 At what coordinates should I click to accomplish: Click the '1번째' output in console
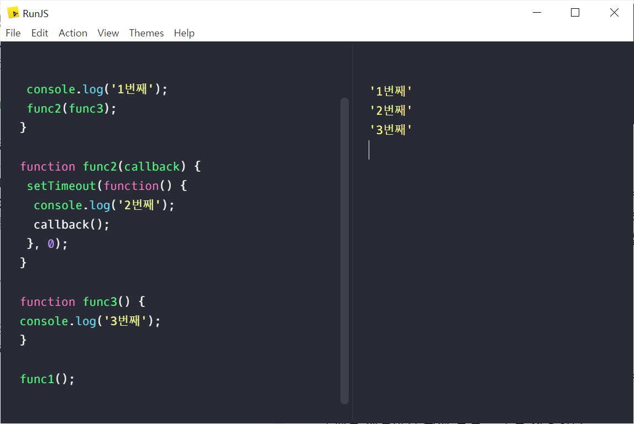coord(391,91)
